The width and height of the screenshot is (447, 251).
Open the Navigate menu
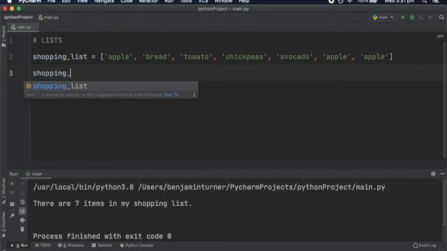(104, 1)
